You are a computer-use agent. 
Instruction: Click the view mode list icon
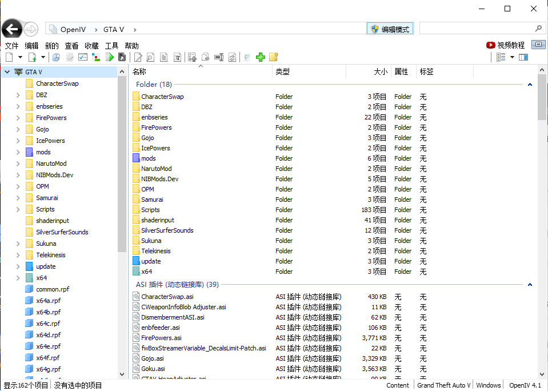501,57
